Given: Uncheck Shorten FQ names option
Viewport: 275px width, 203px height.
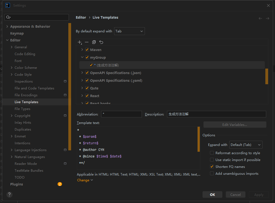Looking at the screenshot, I should tap(212, 167).
